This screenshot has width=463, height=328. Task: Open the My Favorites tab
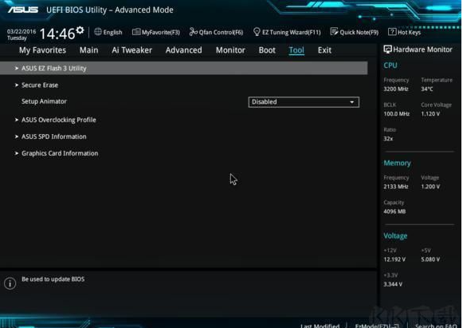click(42, 50)
